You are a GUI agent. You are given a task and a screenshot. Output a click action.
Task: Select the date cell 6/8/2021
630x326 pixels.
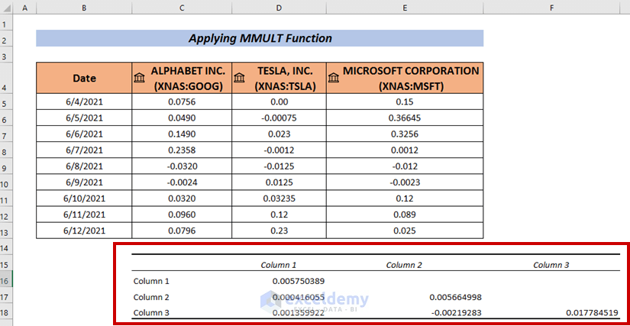click(84, 166)
